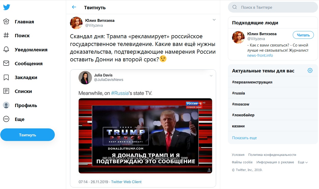Click Читать follow button
The height and width of the screenshot is (189, 319).
click(303, 35)
